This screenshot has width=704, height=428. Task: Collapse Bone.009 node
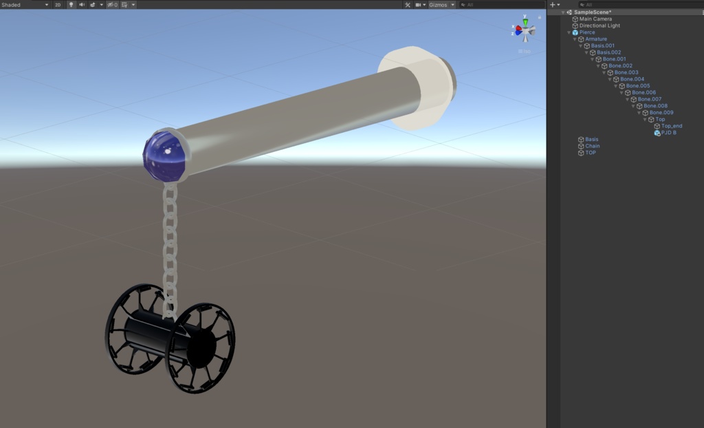(639, 113)
